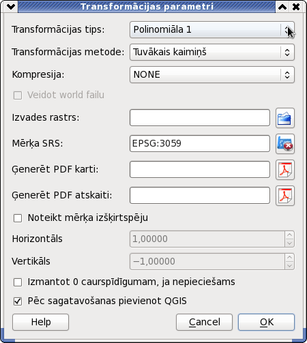Browse for the output raster file
This screenshot has height=343, width=307.
click(285, 118)
